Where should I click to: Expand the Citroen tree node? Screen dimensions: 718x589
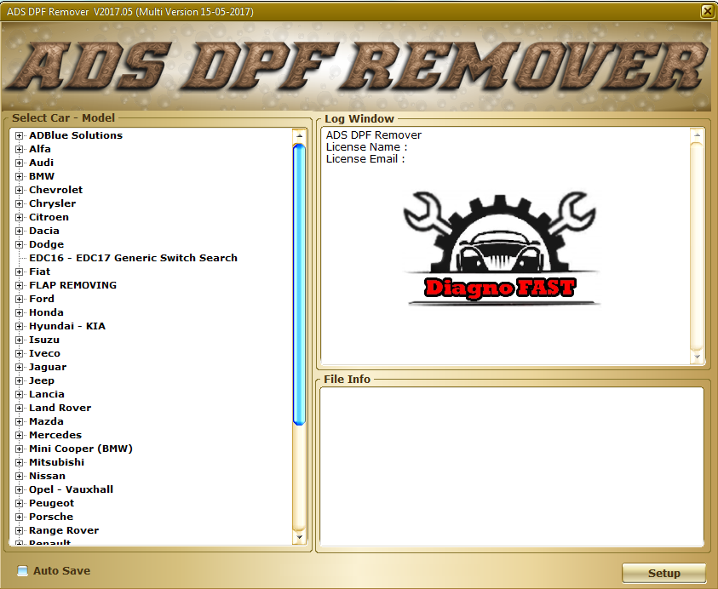[20, 217]
